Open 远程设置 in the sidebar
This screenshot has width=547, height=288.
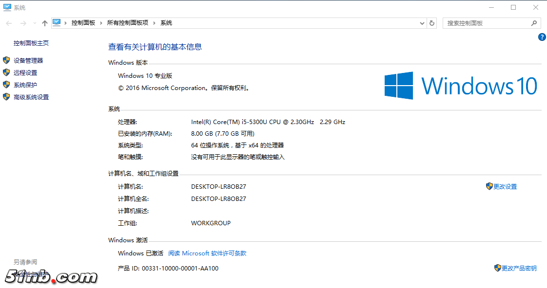coord(25,73)
